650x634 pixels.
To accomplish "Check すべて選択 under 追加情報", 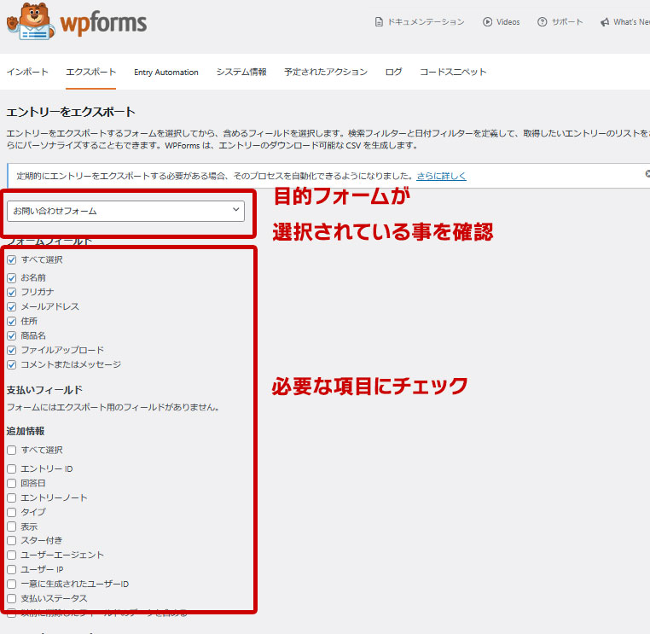I will tap(12, 451).
